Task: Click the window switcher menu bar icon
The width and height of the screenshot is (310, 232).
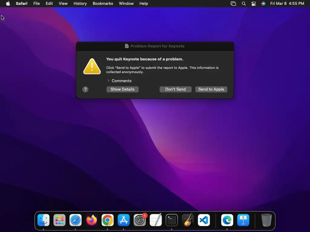Action: (233, 4)
